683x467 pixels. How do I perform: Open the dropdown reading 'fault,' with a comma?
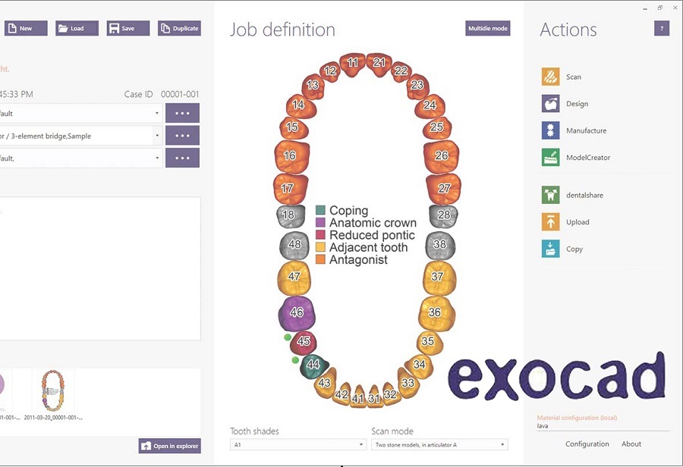point(81,158)
